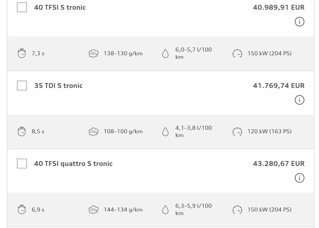Click stopwatch icon next to 8,5 s
The image size is (319, 228).
(22, 131)
